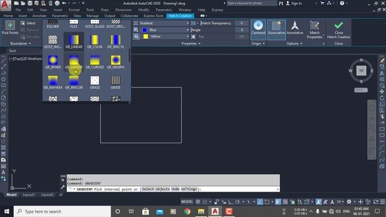Open File Explorer from taskbar
This screenshot has width=386, height=217.
pyautogui.click(x=201, y=212)
